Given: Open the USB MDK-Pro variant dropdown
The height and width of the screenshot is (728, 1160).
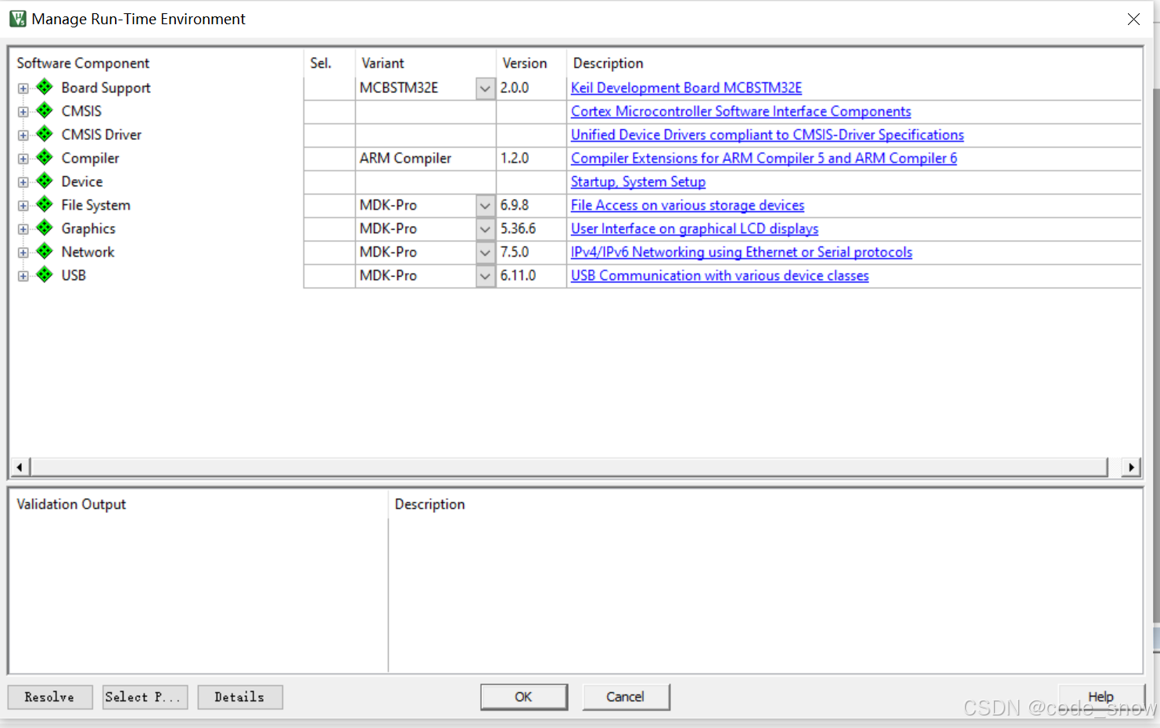Looking at the screenshot, I should (485, 276).
